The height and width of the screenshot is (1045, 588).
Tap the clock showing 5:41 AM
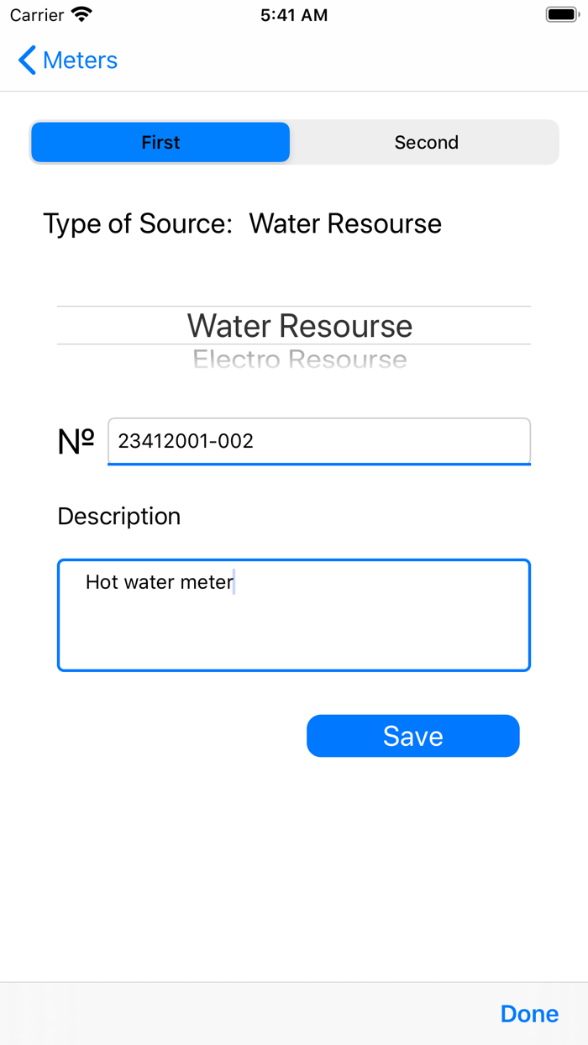pos(293,14)
